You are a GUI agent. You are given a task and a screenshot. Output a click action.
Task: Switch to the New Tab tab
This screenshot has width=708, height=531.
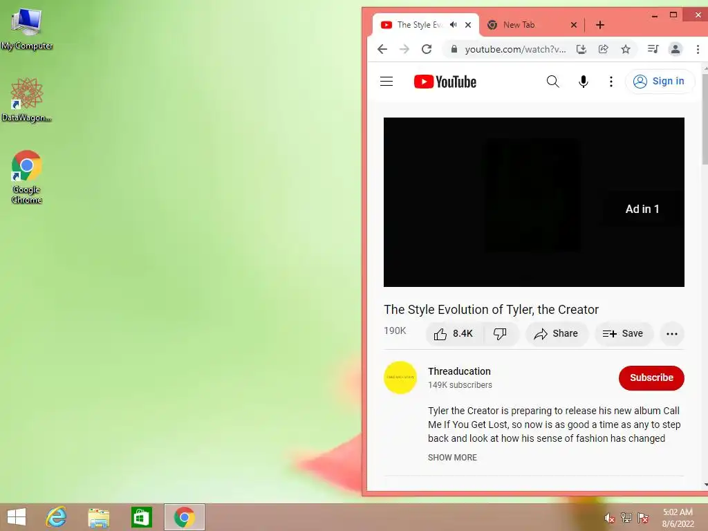click(518, 25)
